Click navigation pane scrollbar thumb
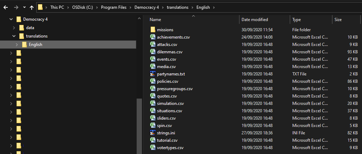 [139, 126]
